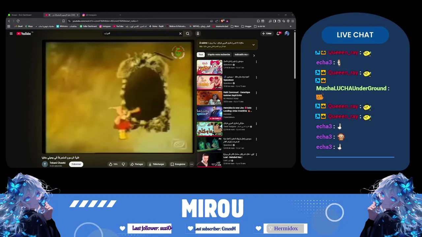Open the Gmail bookmark
Screen dimensions: 422x237
(x=18, y=26)
